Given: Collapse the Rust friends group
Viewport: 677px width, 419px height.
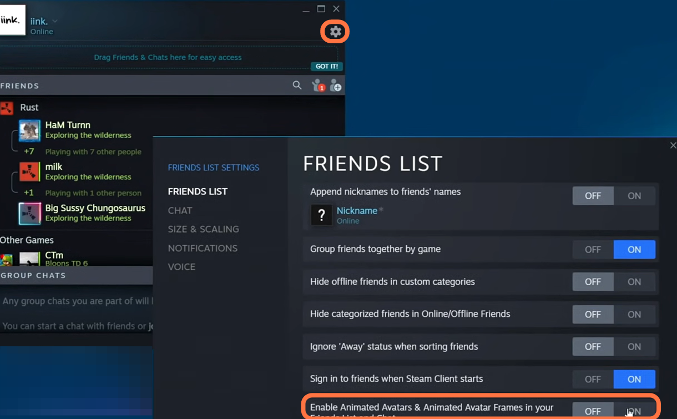Looking at the screenshot, I should (29, 108).
